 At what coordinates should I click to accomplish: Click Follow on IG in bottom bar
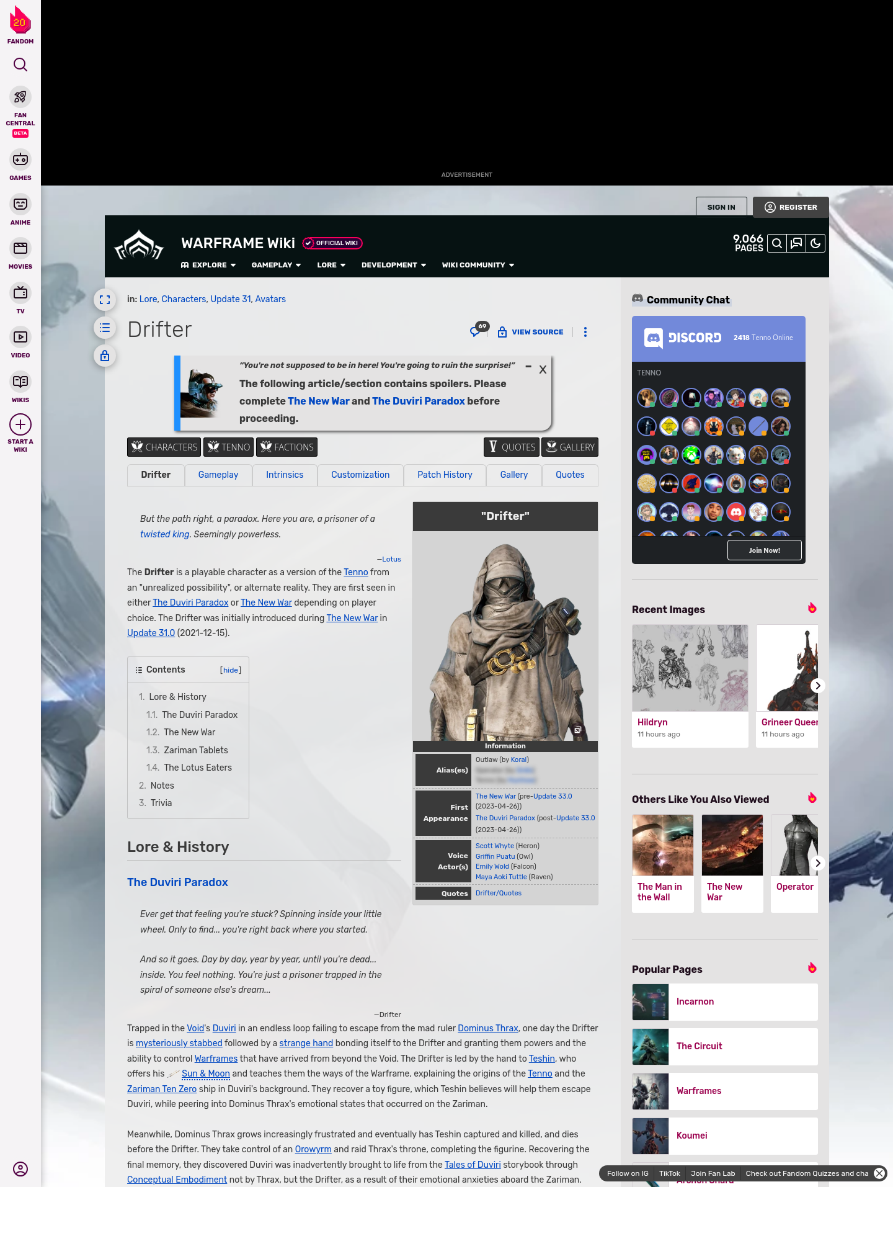pyautogui.click(x=628, y=1173)
